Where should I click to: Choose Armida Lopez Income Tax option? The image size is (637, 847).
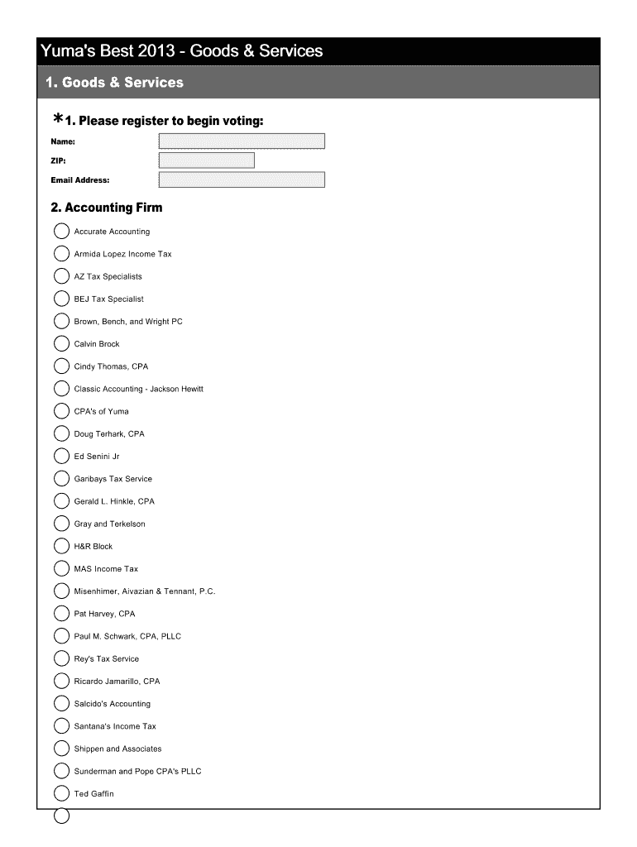pyautogui.click(x=62, y=254)
